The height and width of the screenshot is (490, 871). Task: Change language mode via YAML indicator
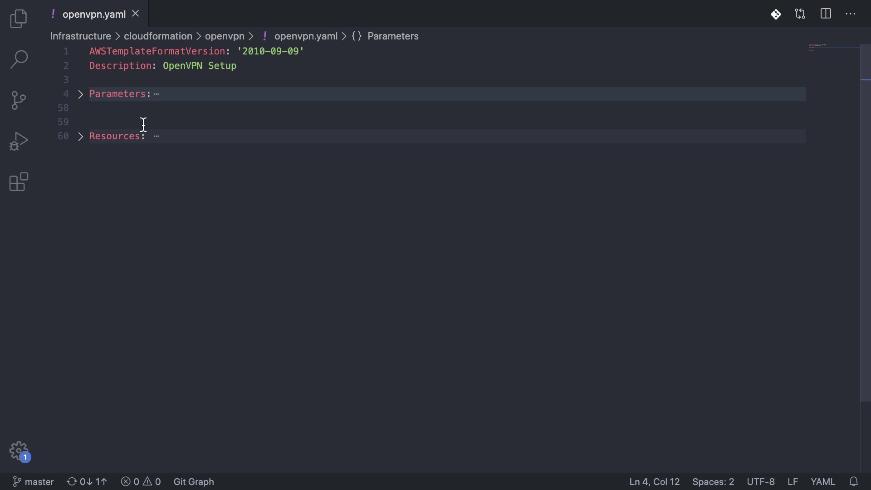[823, 481]
